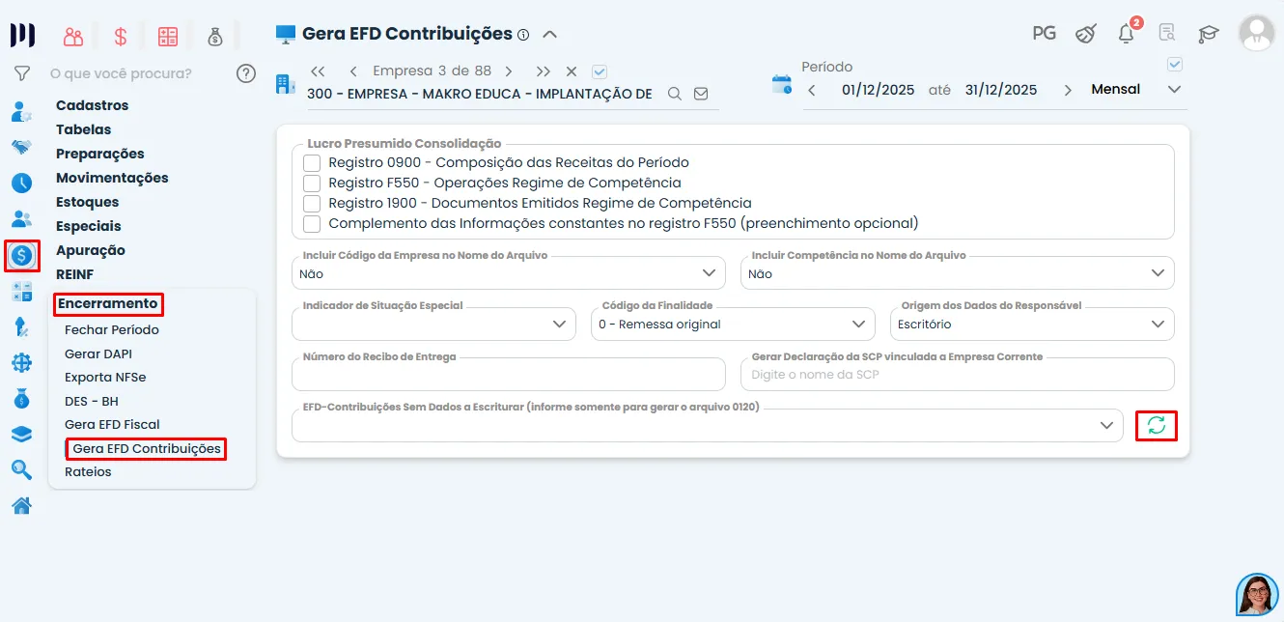The height and width of the screenshot is (622, 1284).
Task: Check Registro F550 Operações Regime de Competência
Action: click(x=312, y=183)
